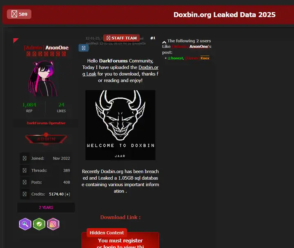Click the Posts row icon
Viewport: 294px width, 248px height.
coord(24,182)
